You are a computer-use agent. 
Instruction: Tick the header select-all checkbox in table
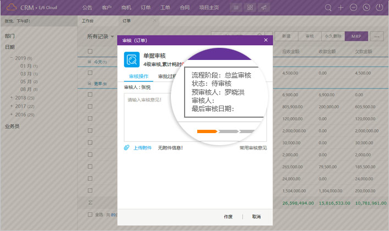click(x=90, y=52)
